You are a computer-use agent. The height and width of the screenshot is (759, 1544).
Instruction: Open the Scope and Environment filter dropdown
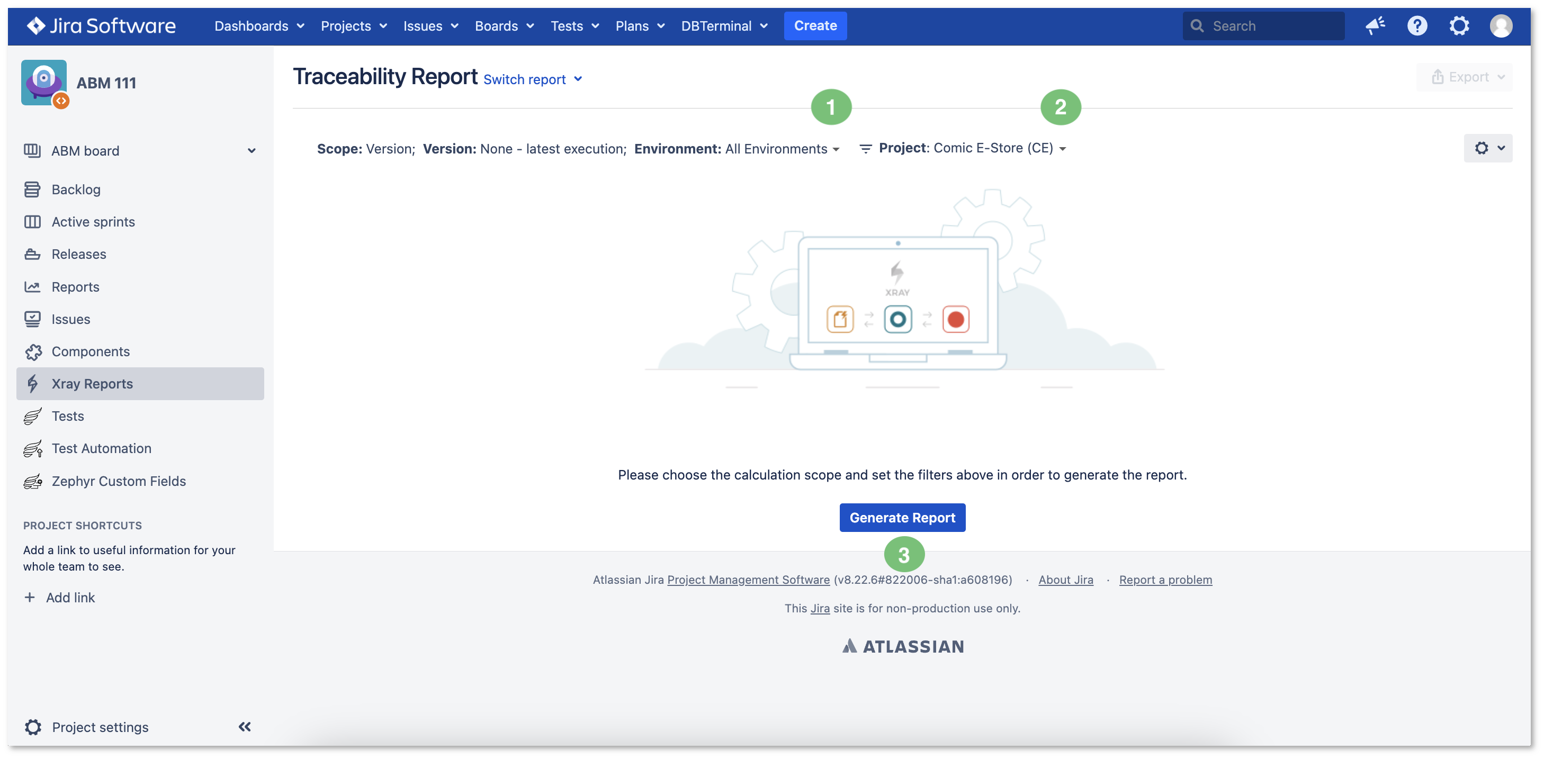coord(578,149)
